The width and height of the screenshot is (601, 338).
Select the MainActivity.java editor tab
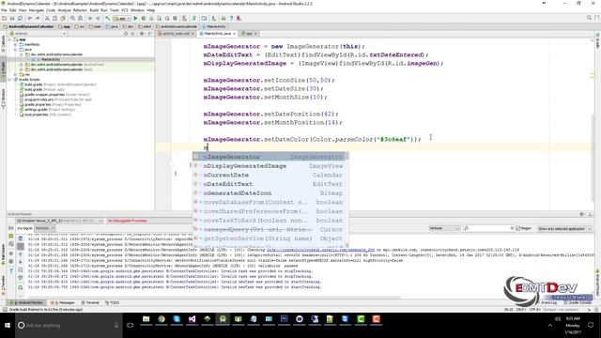[217, 34]
